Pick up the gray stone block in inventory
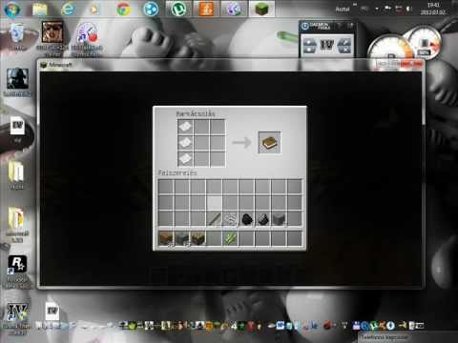This screenshot has height=343, width=458. click(x=279, y=219)
